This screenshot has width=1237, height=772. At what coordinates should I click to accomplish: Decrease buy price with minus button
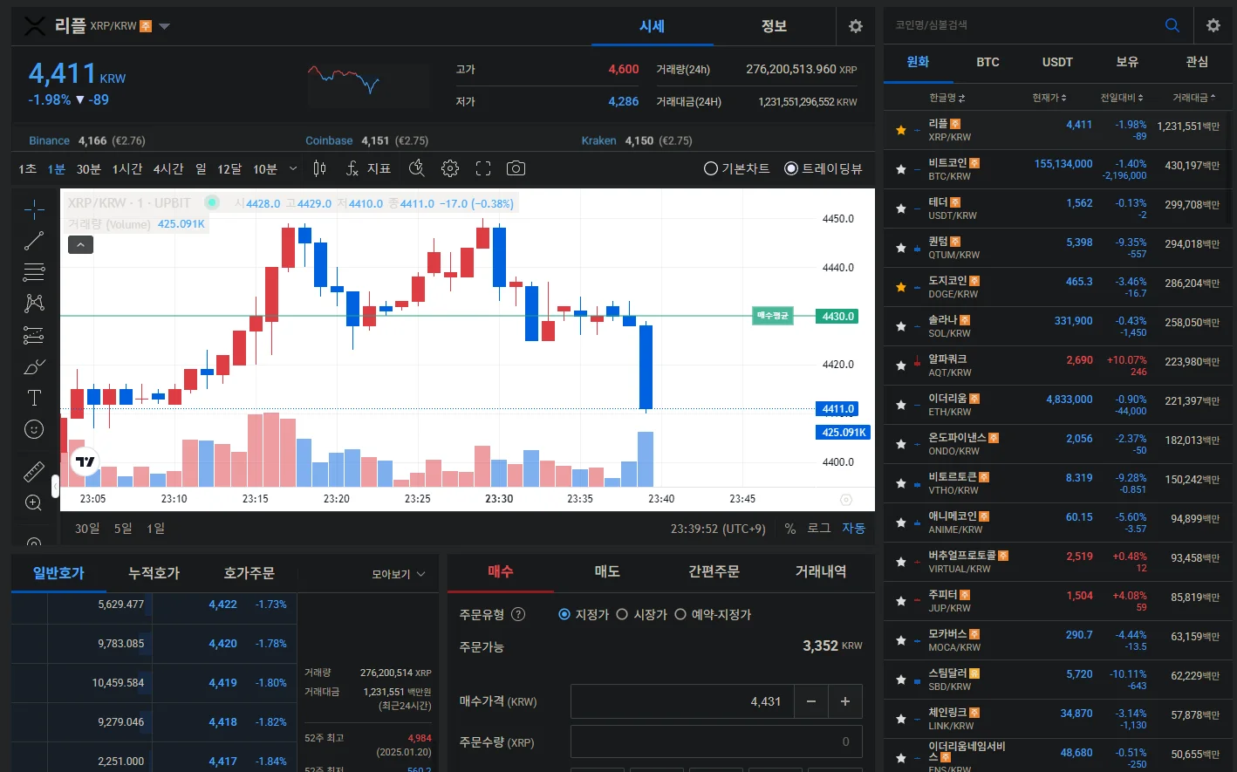point(811,701)
